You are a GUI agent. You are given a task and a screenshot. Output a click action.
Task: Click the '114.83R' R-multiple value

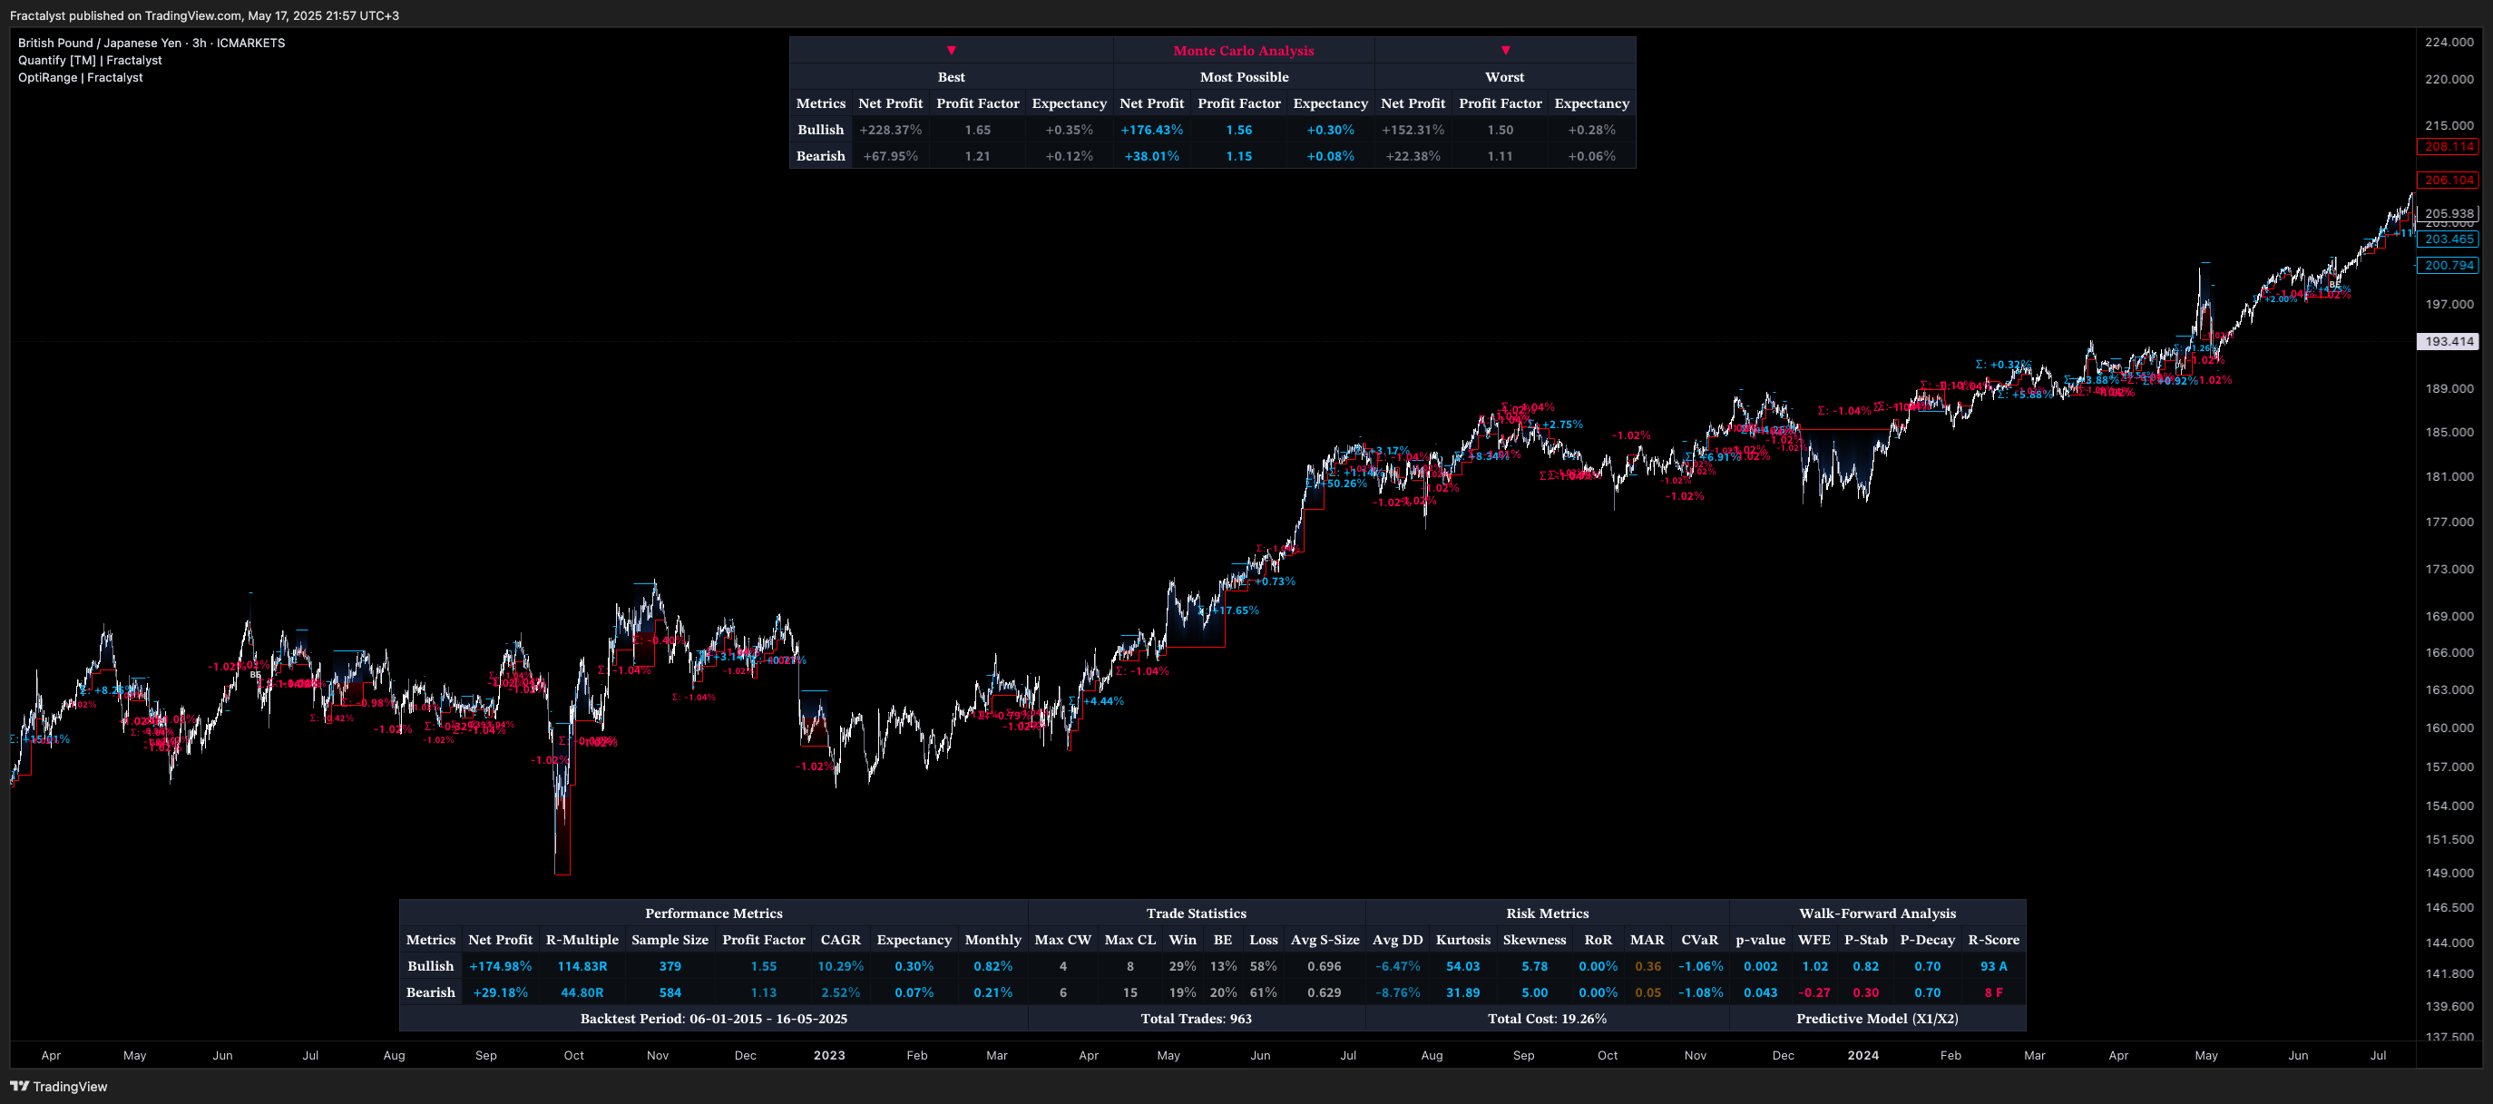click(582, 967)
